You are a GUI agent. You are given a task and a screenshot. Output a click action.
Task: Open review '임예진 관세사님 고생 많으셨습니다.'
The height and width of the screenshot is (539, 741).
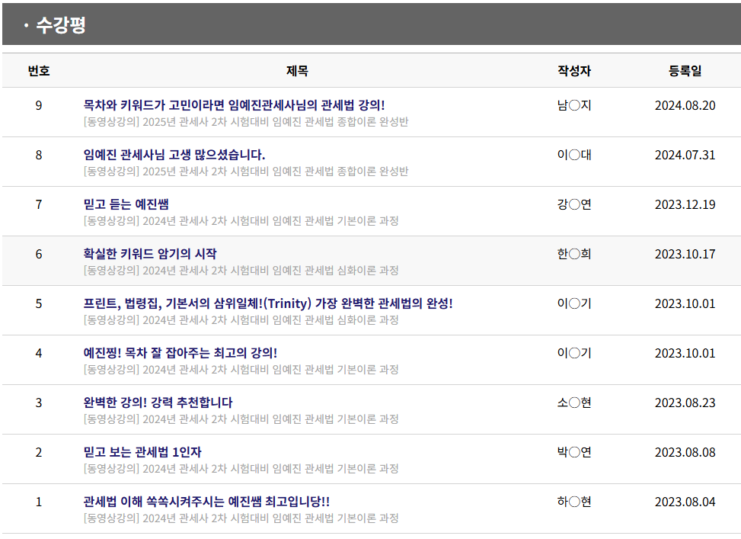click(174, 155)
